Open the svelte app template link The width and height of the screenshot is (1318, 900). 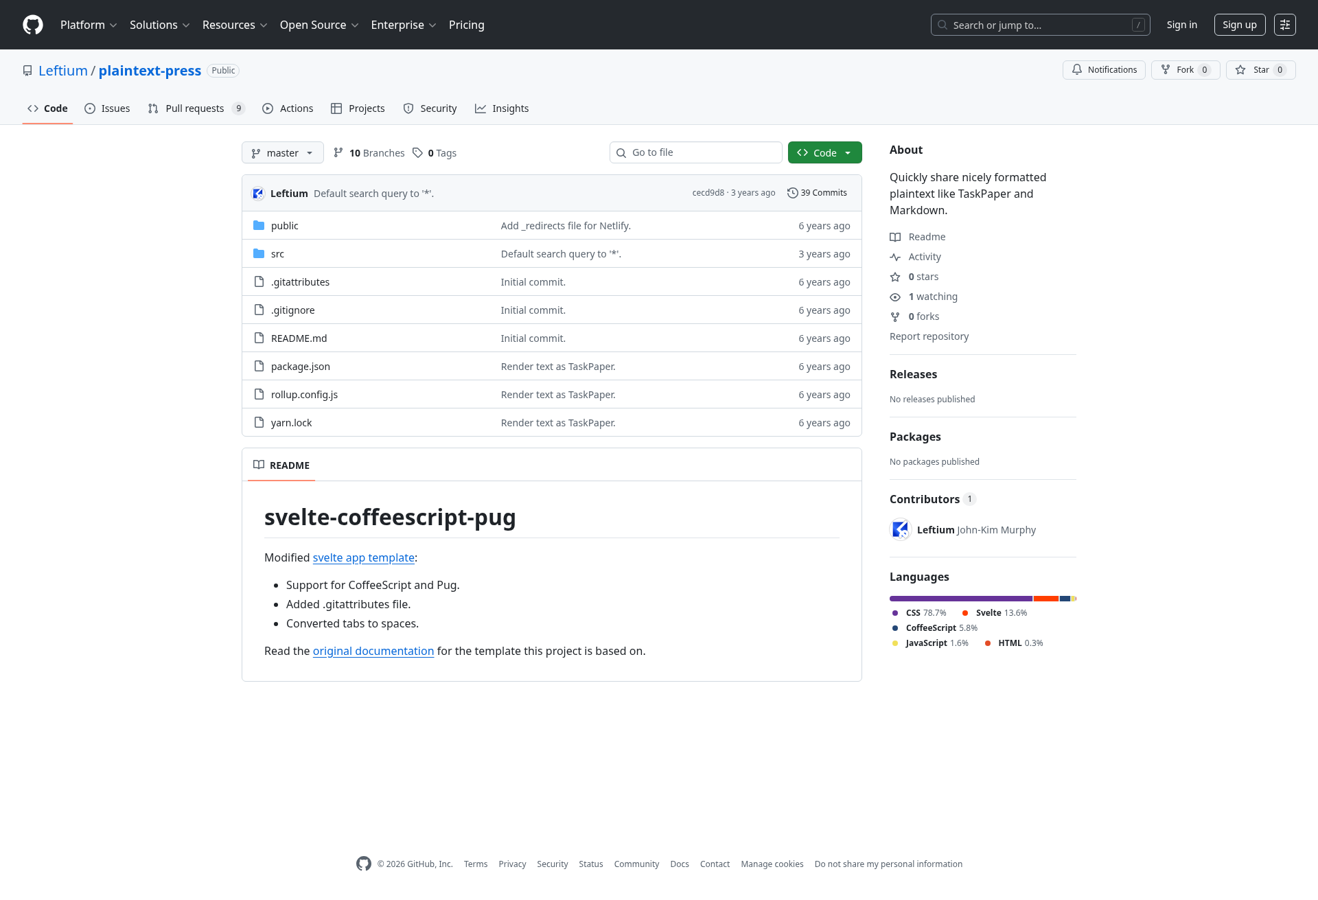364,557
